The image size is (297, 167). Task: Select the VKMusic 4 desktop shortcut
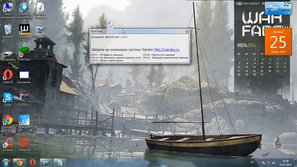pos(24,122)
